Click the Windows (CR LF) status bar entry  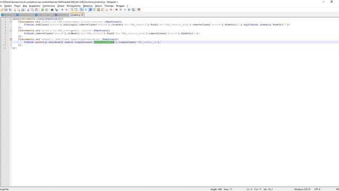click(302, 189)
